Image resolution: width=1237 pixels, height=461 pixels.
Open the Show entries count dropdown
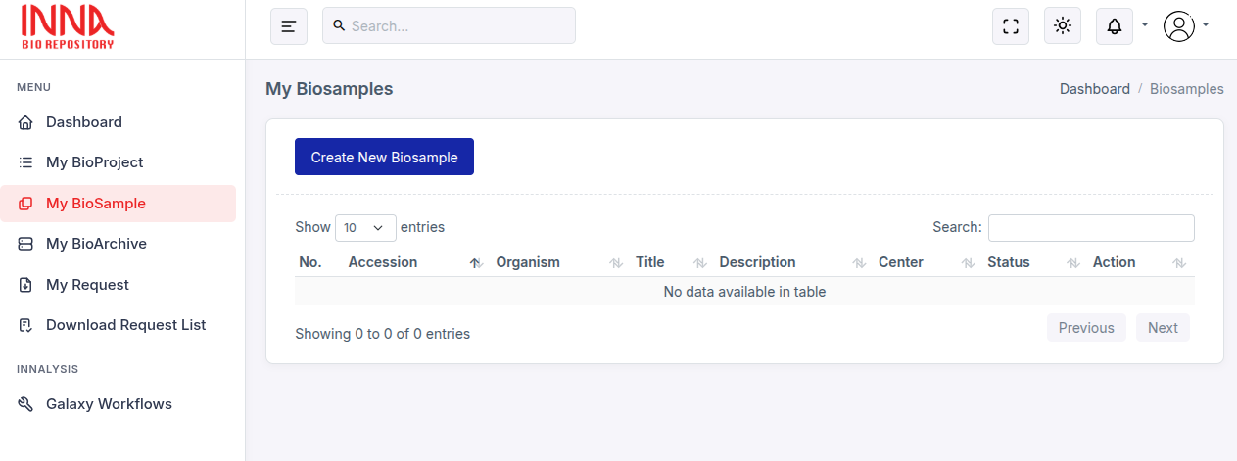[x=365, y=227]
